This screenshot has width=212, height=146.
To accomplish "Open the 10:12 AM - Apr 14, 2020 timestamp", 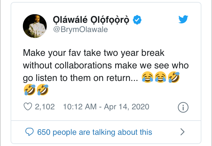I will pos(106,107).
